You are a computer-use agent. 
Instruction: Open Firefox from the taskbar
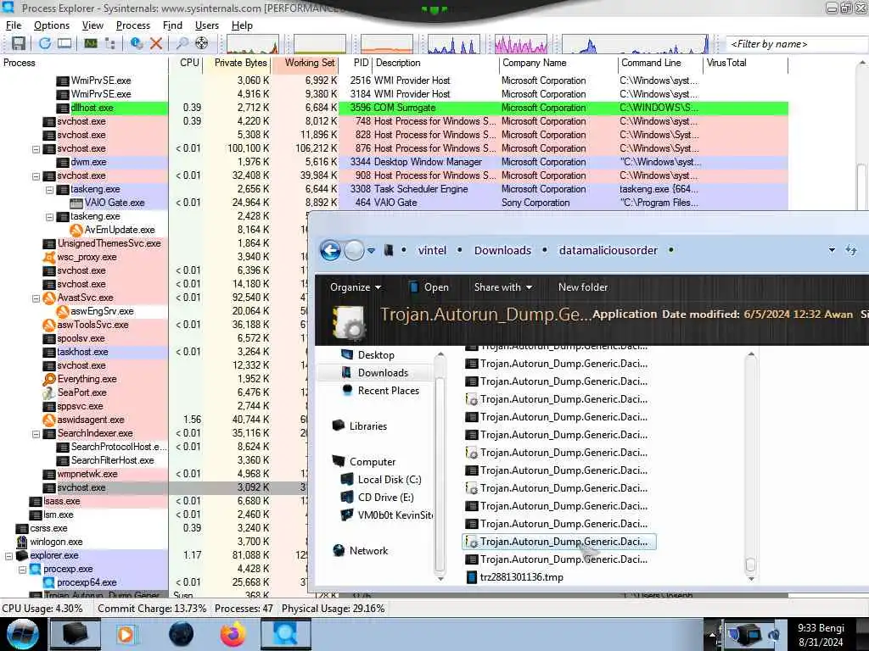233,634
